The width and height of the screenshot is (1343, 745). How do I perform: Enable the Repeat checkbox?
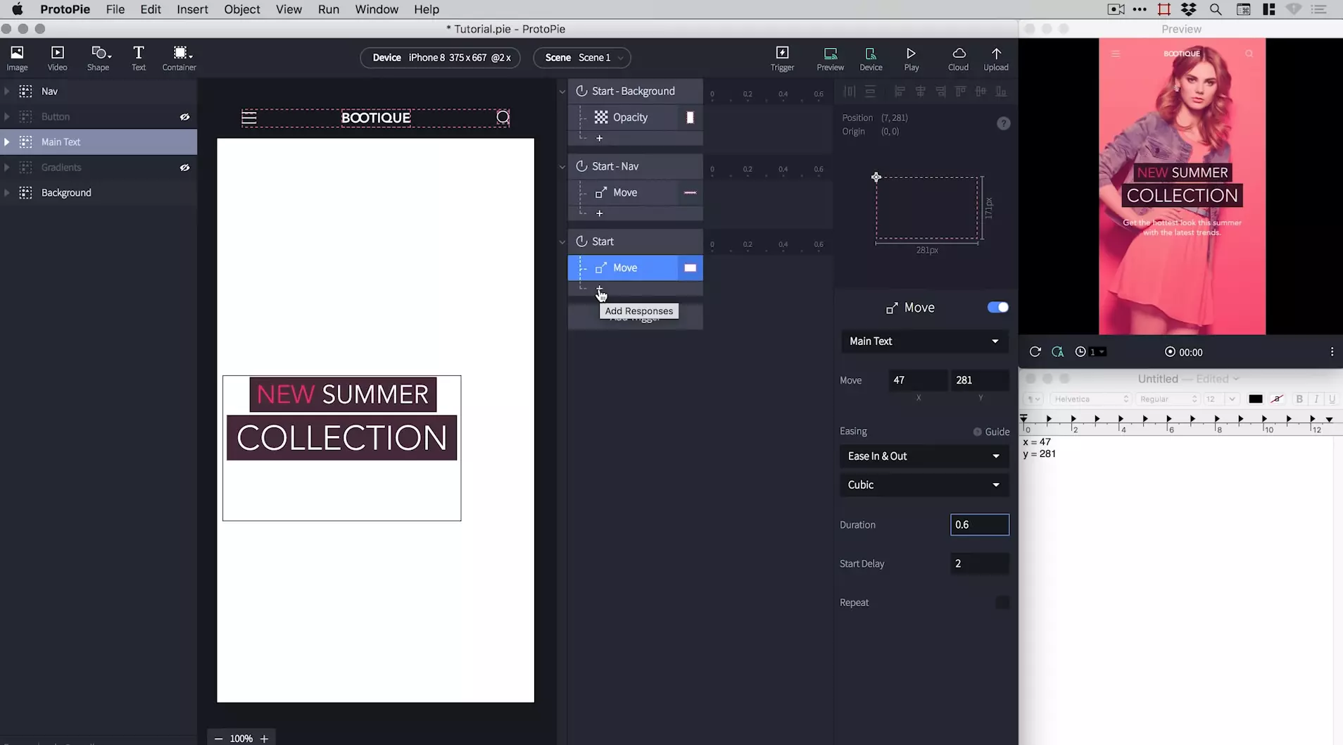tap(1002, 602)
